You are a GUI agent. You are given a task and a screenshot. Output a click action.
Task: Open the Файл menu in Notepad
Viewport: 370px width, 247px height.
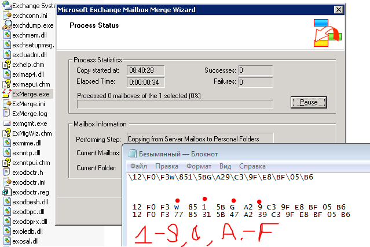139,166
